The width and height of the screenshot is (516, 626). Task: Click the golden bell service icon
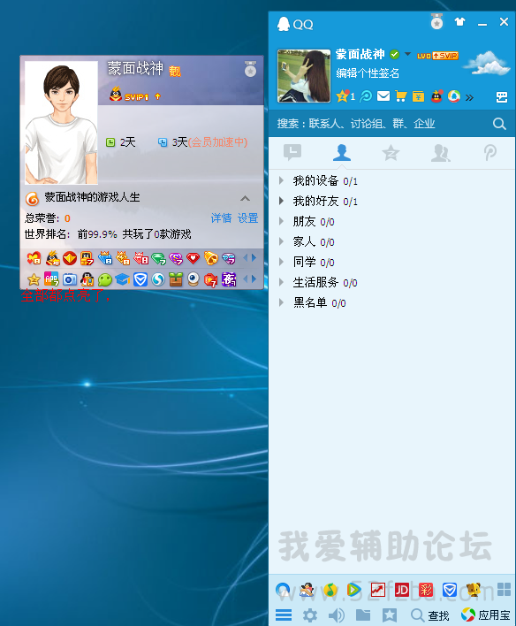[210, 258]
